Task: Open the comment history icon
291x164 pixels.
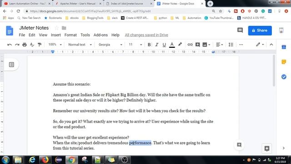Action: point(240,30)
